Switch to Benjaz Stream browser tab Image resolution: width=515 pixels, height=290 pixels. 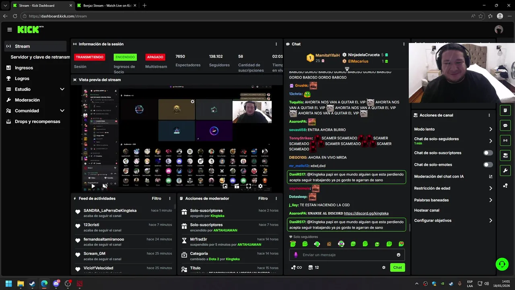click(107, 6)
